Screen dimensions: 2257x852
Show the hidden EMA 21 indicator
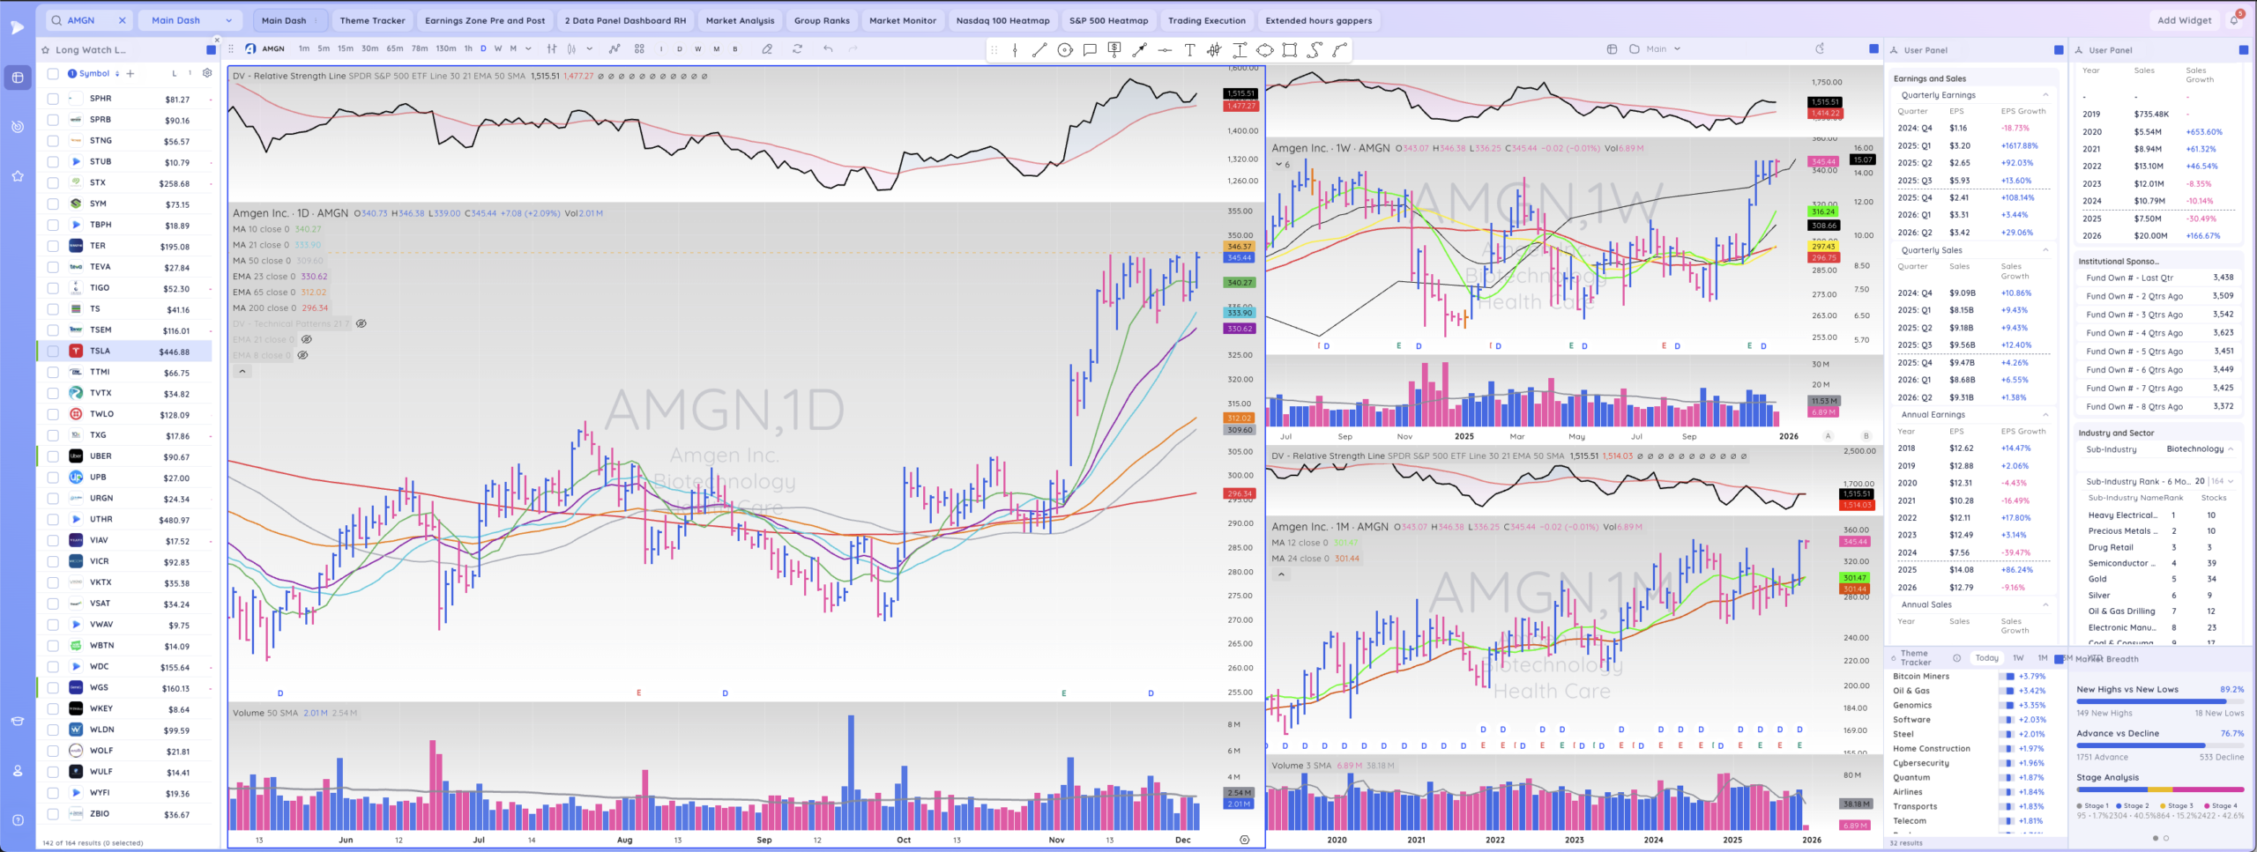[307, 339]
